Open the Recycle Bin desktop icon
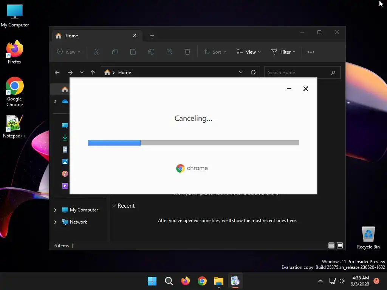387x290 pixels. (x=368, y=237)
